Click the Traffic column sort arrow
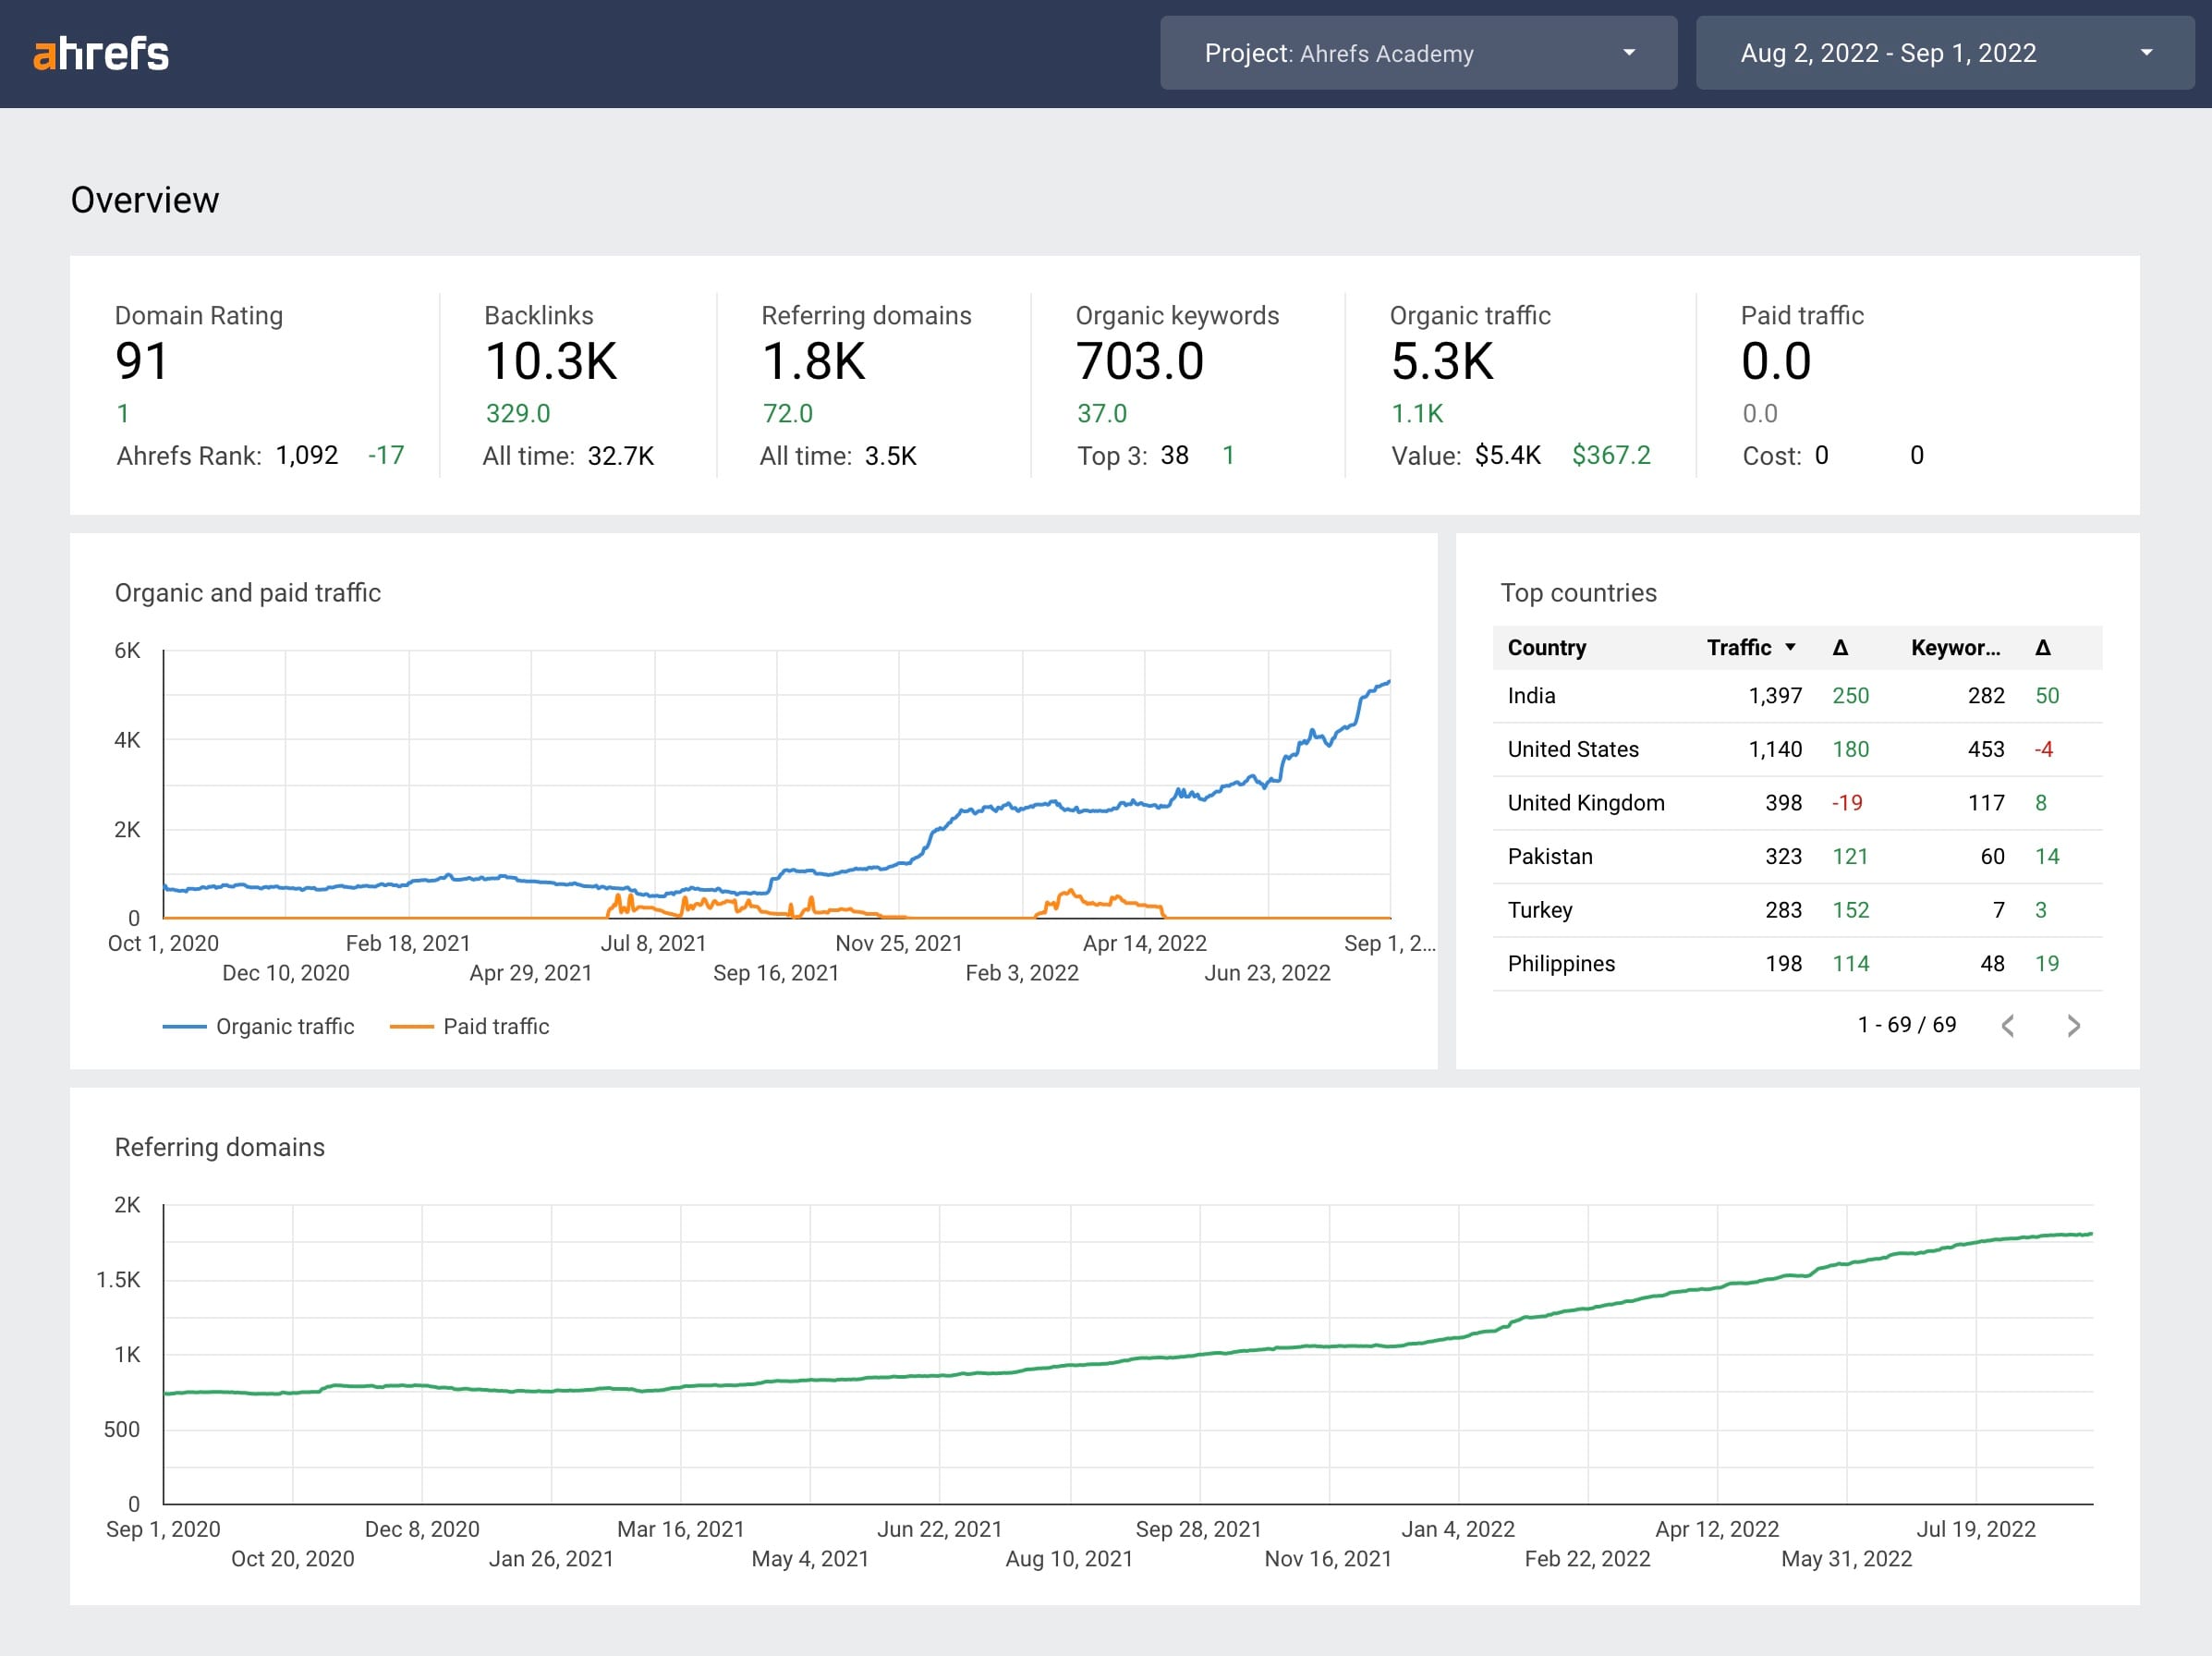This screenshot has height=1656, width=2212. click(x=1790, y=647)
